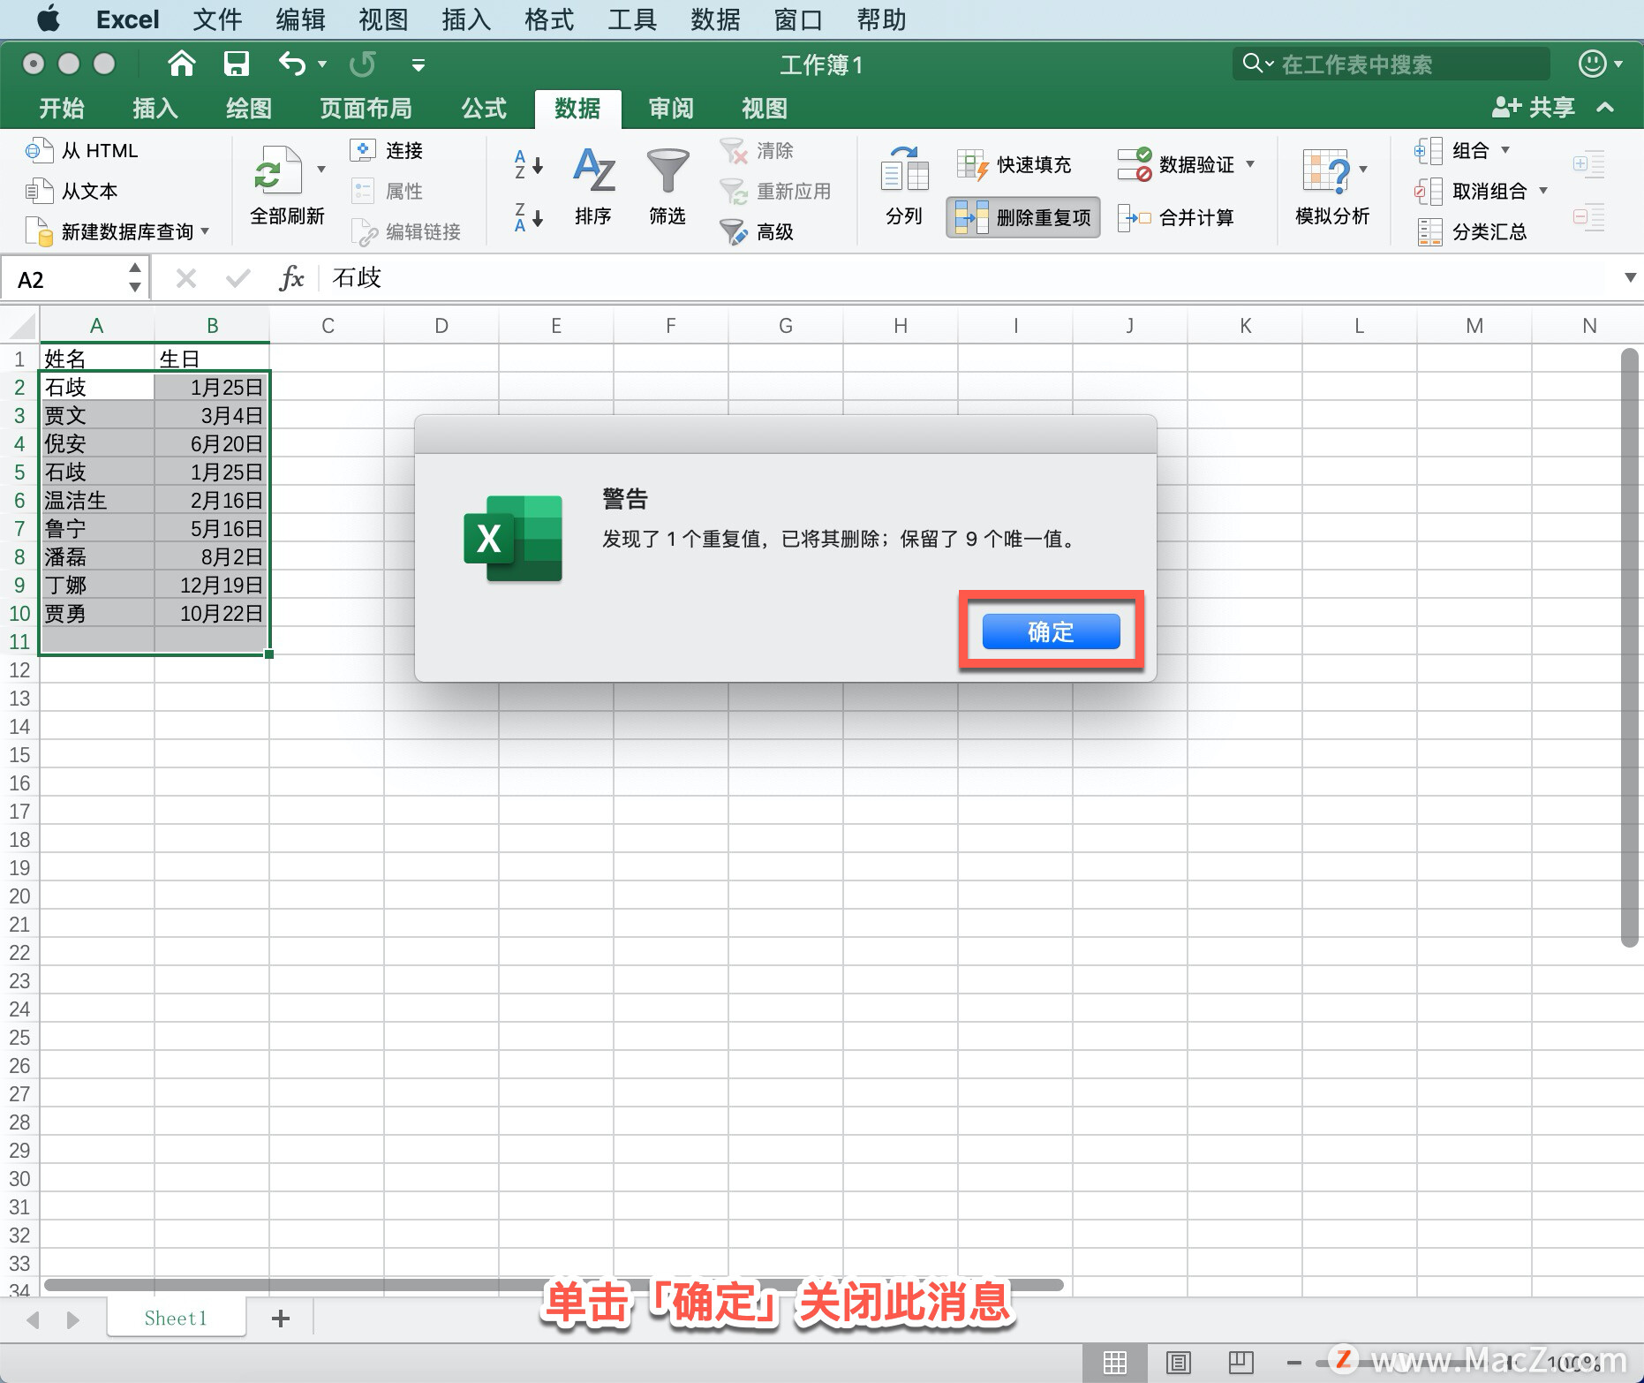The image size is (1644, 1383).
Task: Switch to the 审阅 ribbon tab
Action: [x=671, y=109]
